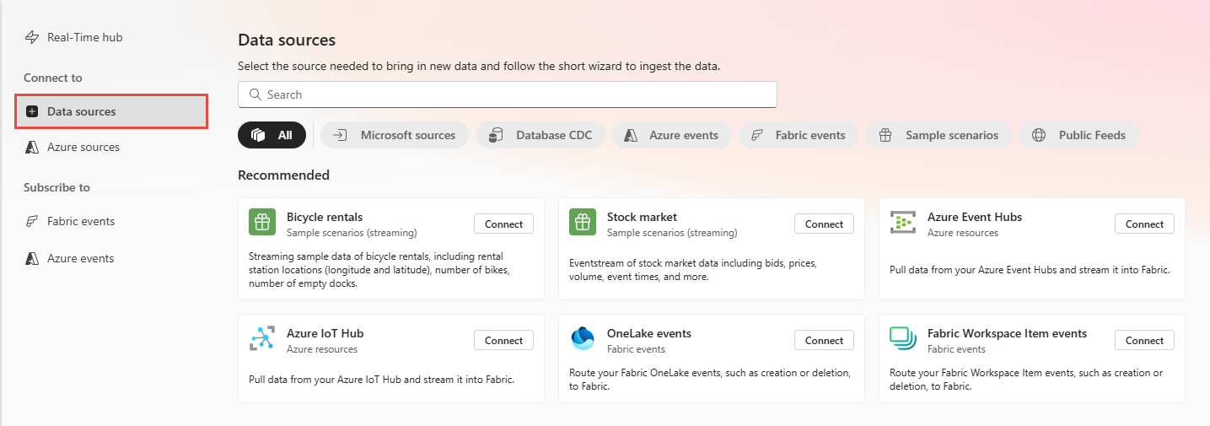
Task: Filter by Database CDC
Action: [540, 135]
